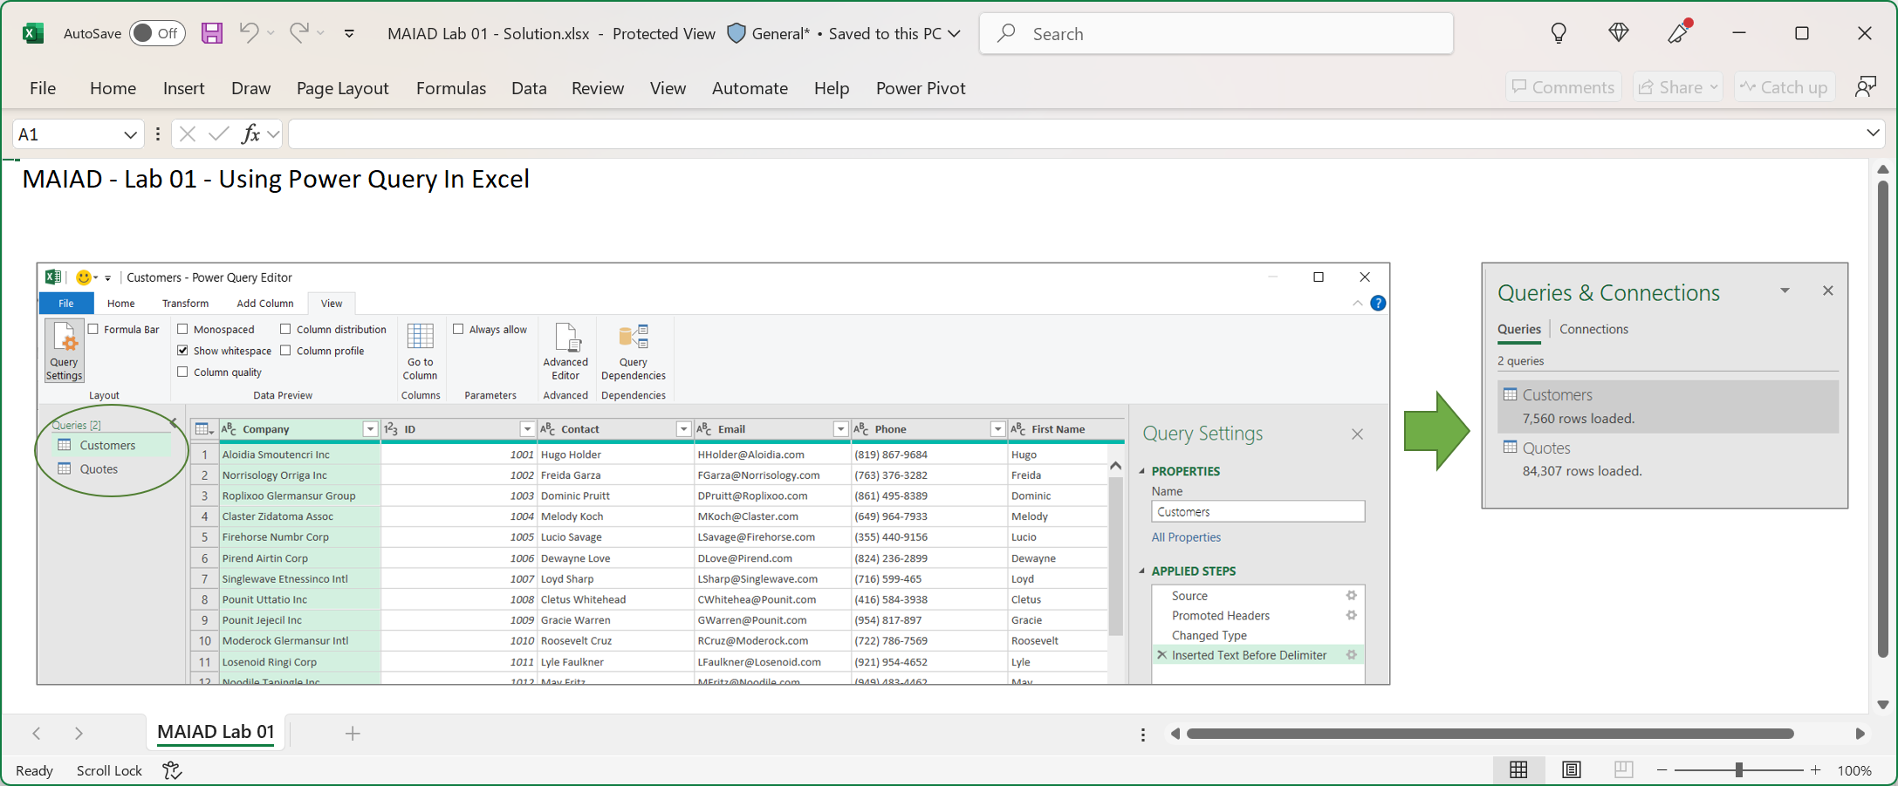
Task: Switch to Normal view in the status bar
Action: [1518, 769]
